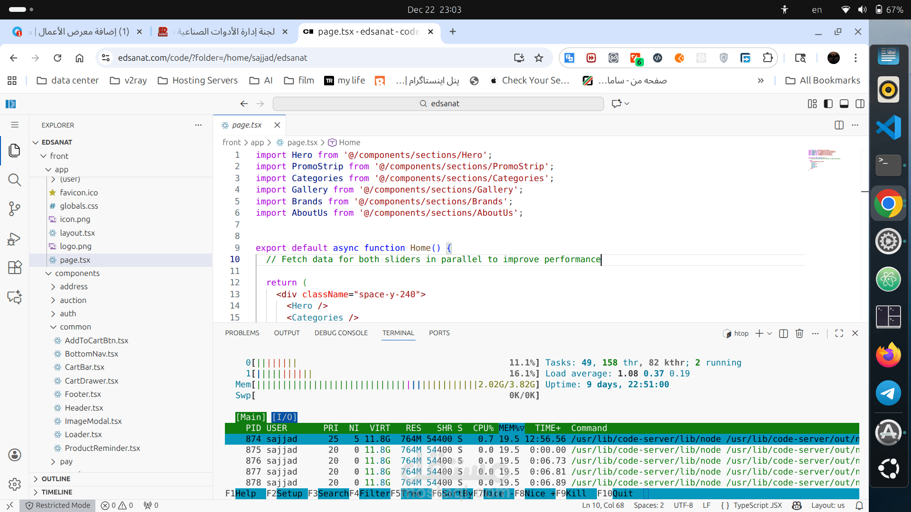Expand the auction folder
The width and height of the screenshot is (911, 512).
pyautogui.click(x=73, y=300)
